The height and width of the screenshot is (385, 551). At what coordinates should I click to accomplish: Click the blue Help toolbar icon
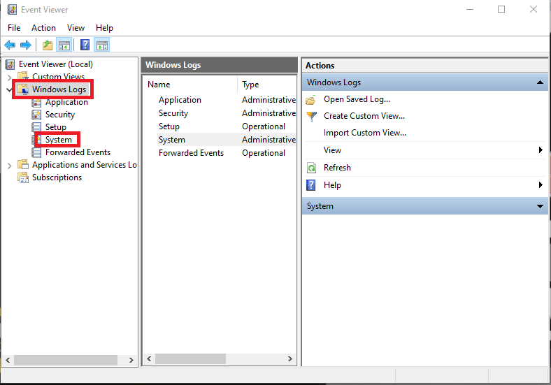click(x=85, y=45)
